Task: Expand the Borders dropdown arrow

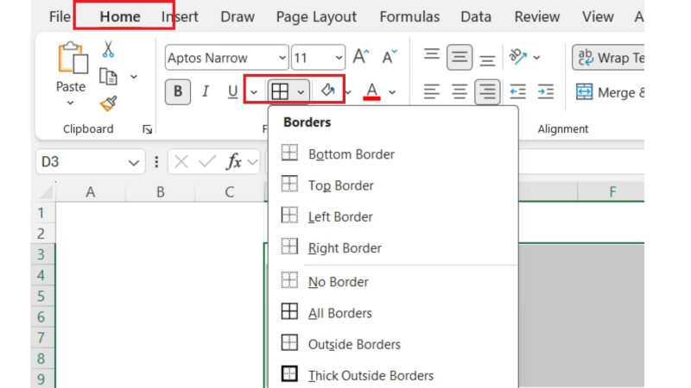Action: (x=301, y=92)
